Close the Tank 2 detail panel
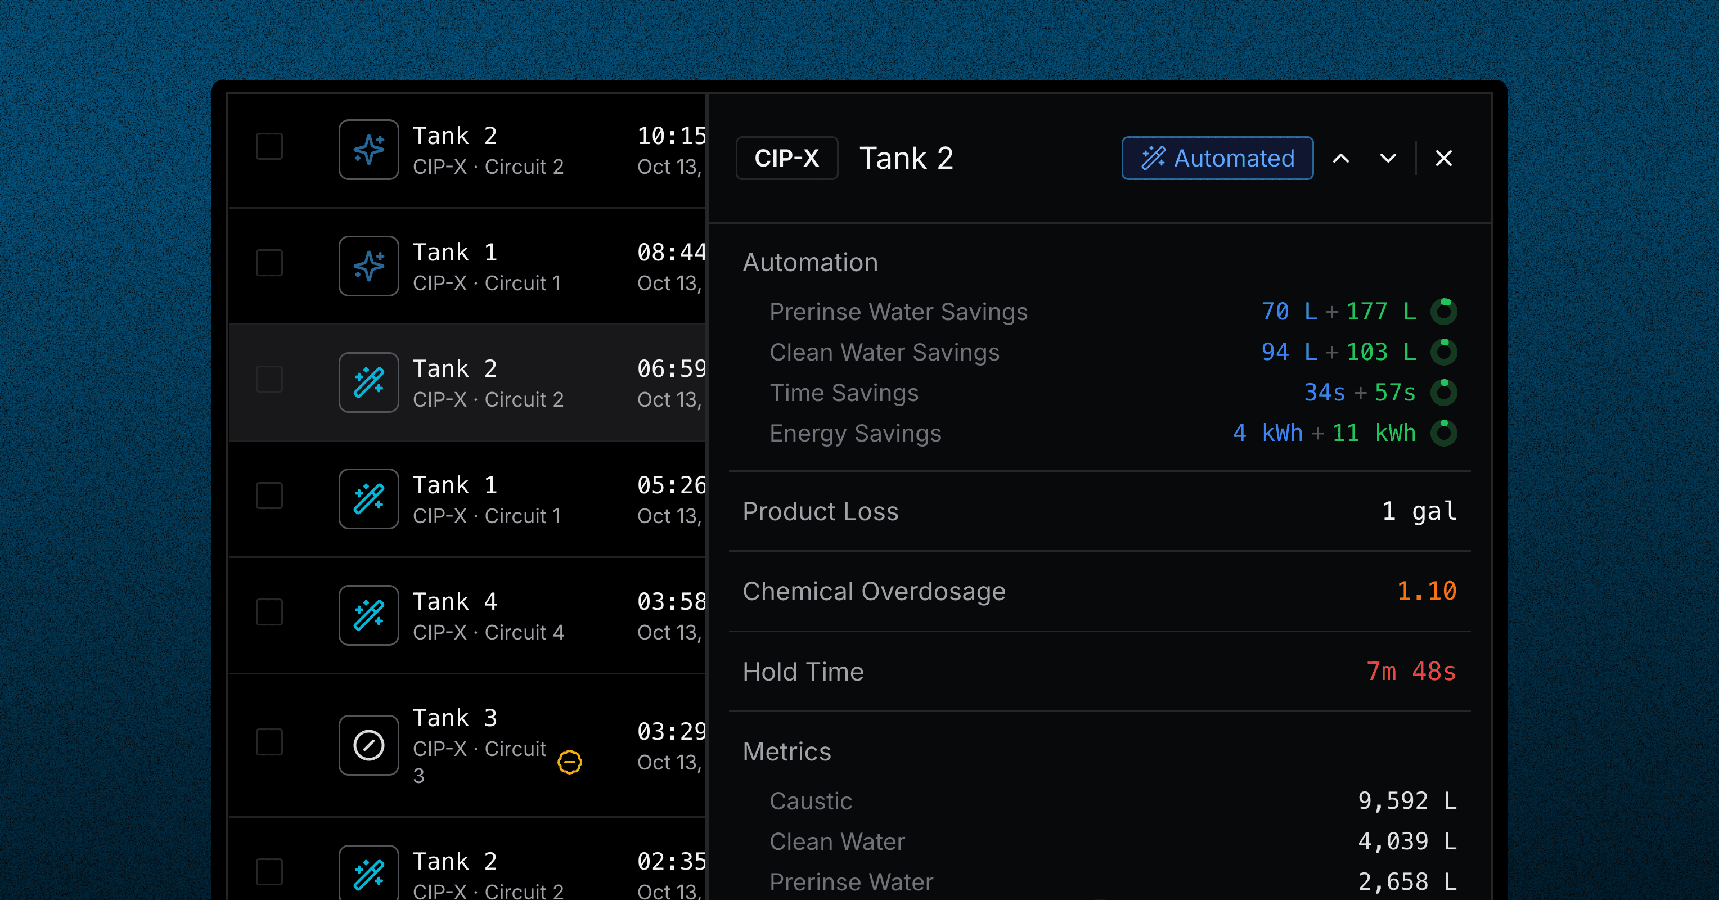 coord(1444,157)
